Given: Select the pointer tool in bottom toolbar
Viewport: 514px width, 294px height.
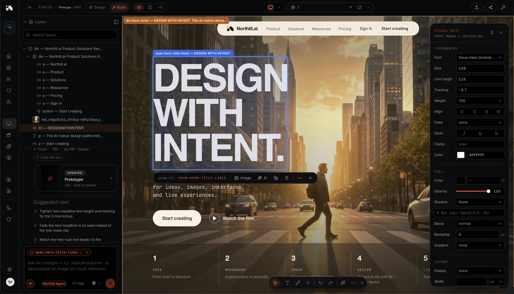Looking at the screenshot, I should tap(275, 283).
